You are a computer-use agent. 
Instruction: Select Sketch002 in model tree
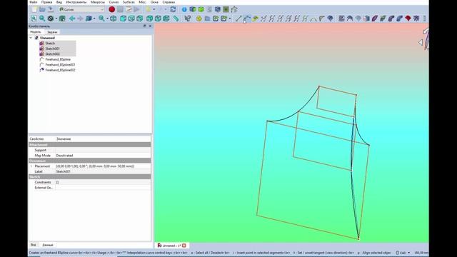(52, 54)
